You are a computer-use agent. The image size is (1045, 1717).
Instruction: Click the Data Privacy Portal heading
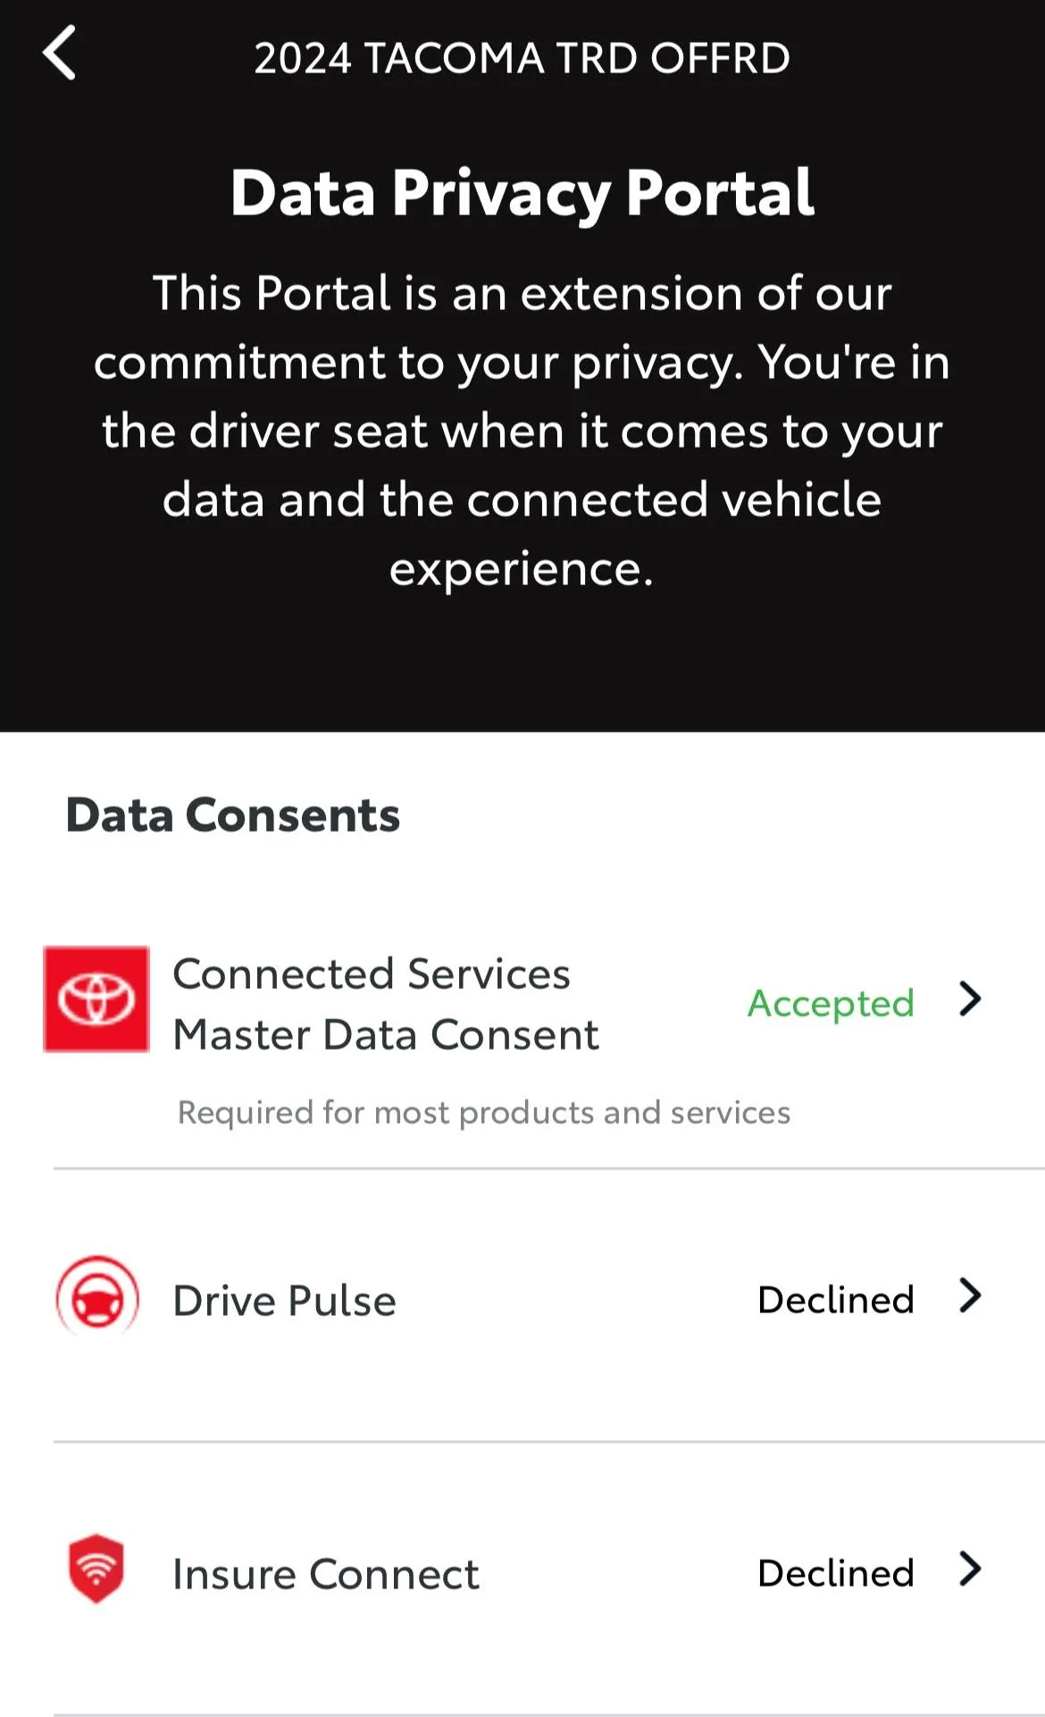click(x=522, y=193)
